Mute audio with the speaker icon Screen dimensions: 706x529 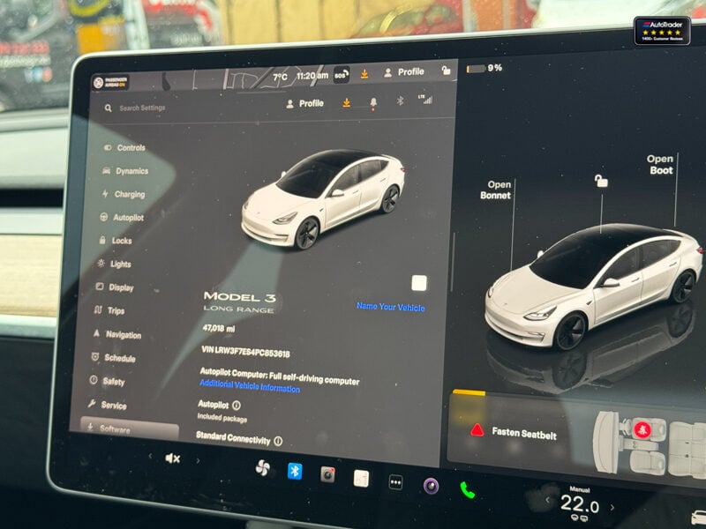click(171, 458)
